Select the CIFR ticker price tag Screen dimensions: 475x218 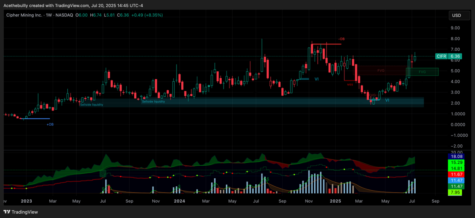(x=441, y=56)
